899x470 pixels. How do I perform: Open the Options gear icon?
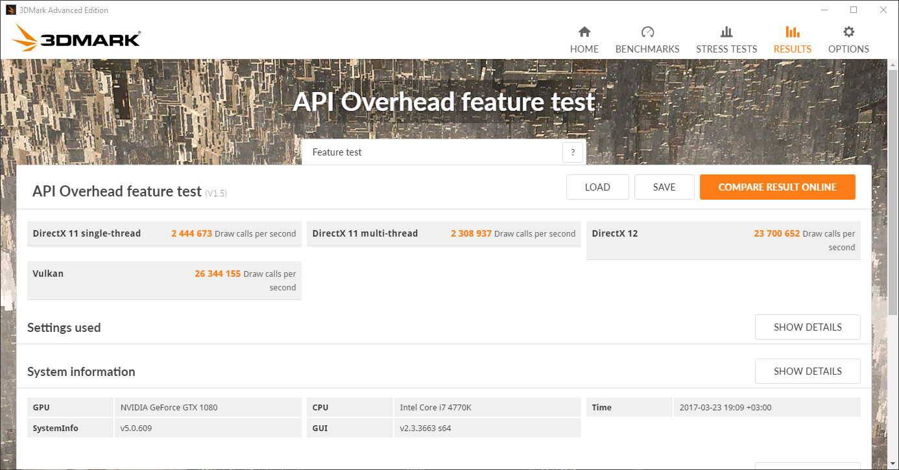[848, 32]
